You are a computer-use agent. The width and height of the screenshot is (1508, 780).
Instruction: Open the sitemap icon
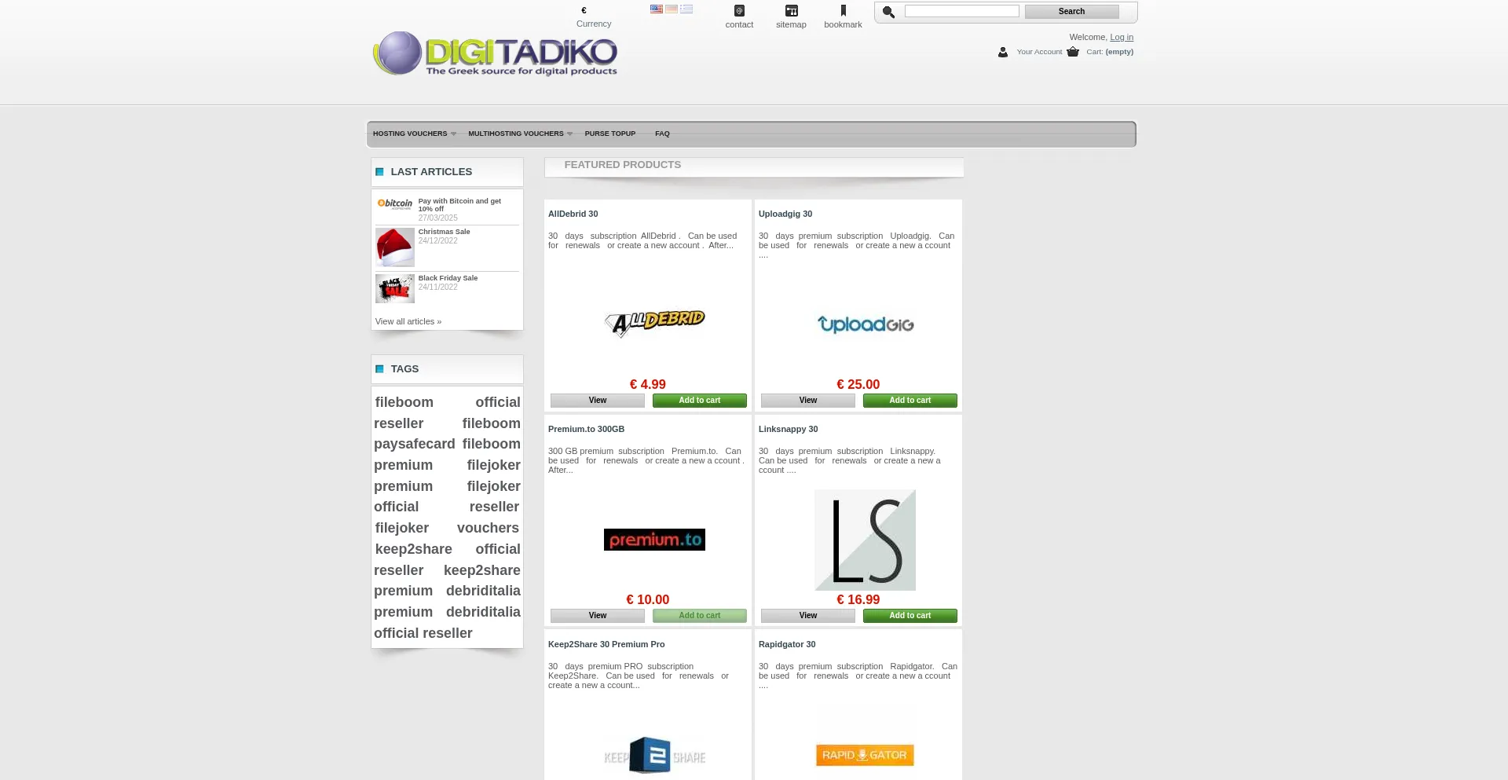click(792, 11)
